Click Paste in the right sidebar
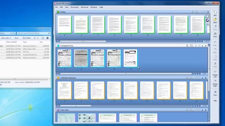This screenshot has width=225, height=126. click(215, 64)
